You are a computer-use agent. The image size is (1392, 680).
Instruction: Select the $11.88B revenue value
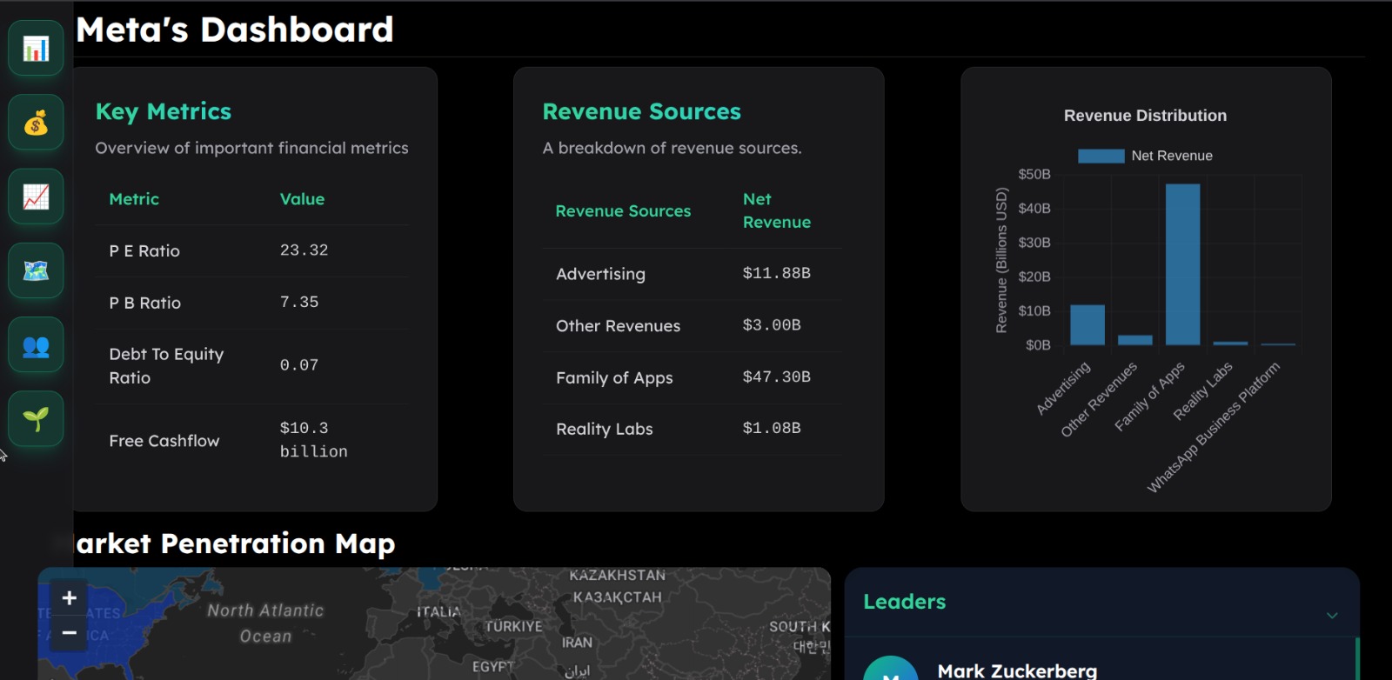pyautogui.click(x=776, y=273)
